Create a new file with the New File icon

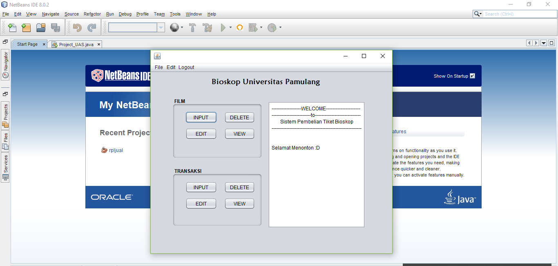click(x=11, y=27)
